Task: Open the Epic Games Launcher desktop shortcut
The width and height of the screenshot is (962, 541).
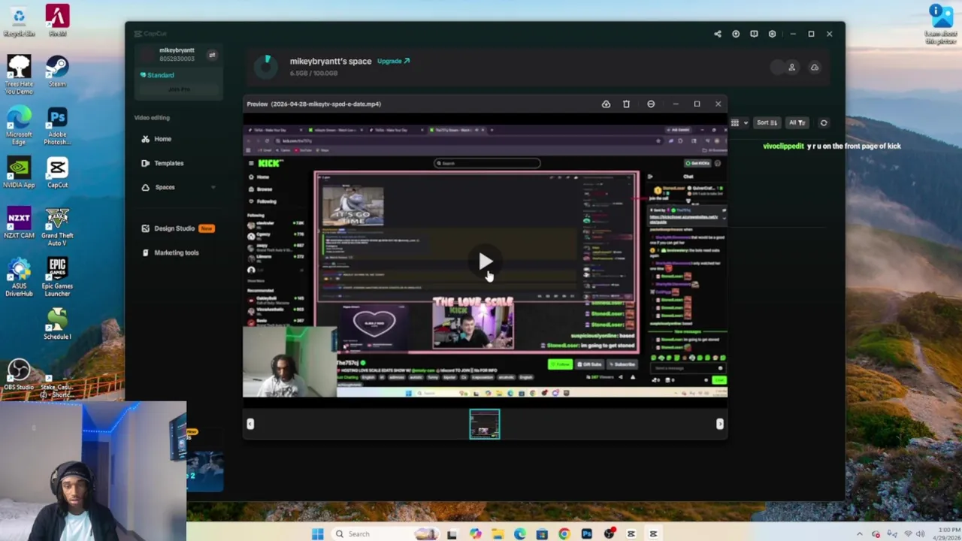Action: (57, 277)
